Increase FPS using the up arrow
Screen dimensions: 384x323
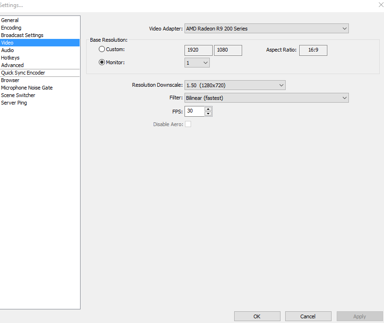click(x=208, y=109)
